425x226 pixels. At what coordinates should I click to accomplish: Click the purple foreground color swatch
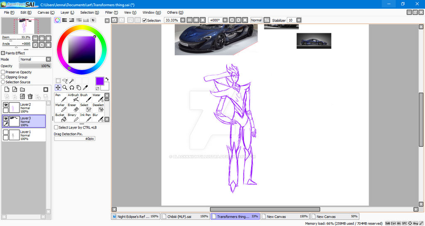[x=100, y=81]
